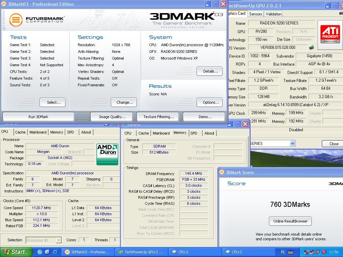Open Cache tab in the AMD Duron CPU-Z window
343x257 pixels.
tap(20, 132)
